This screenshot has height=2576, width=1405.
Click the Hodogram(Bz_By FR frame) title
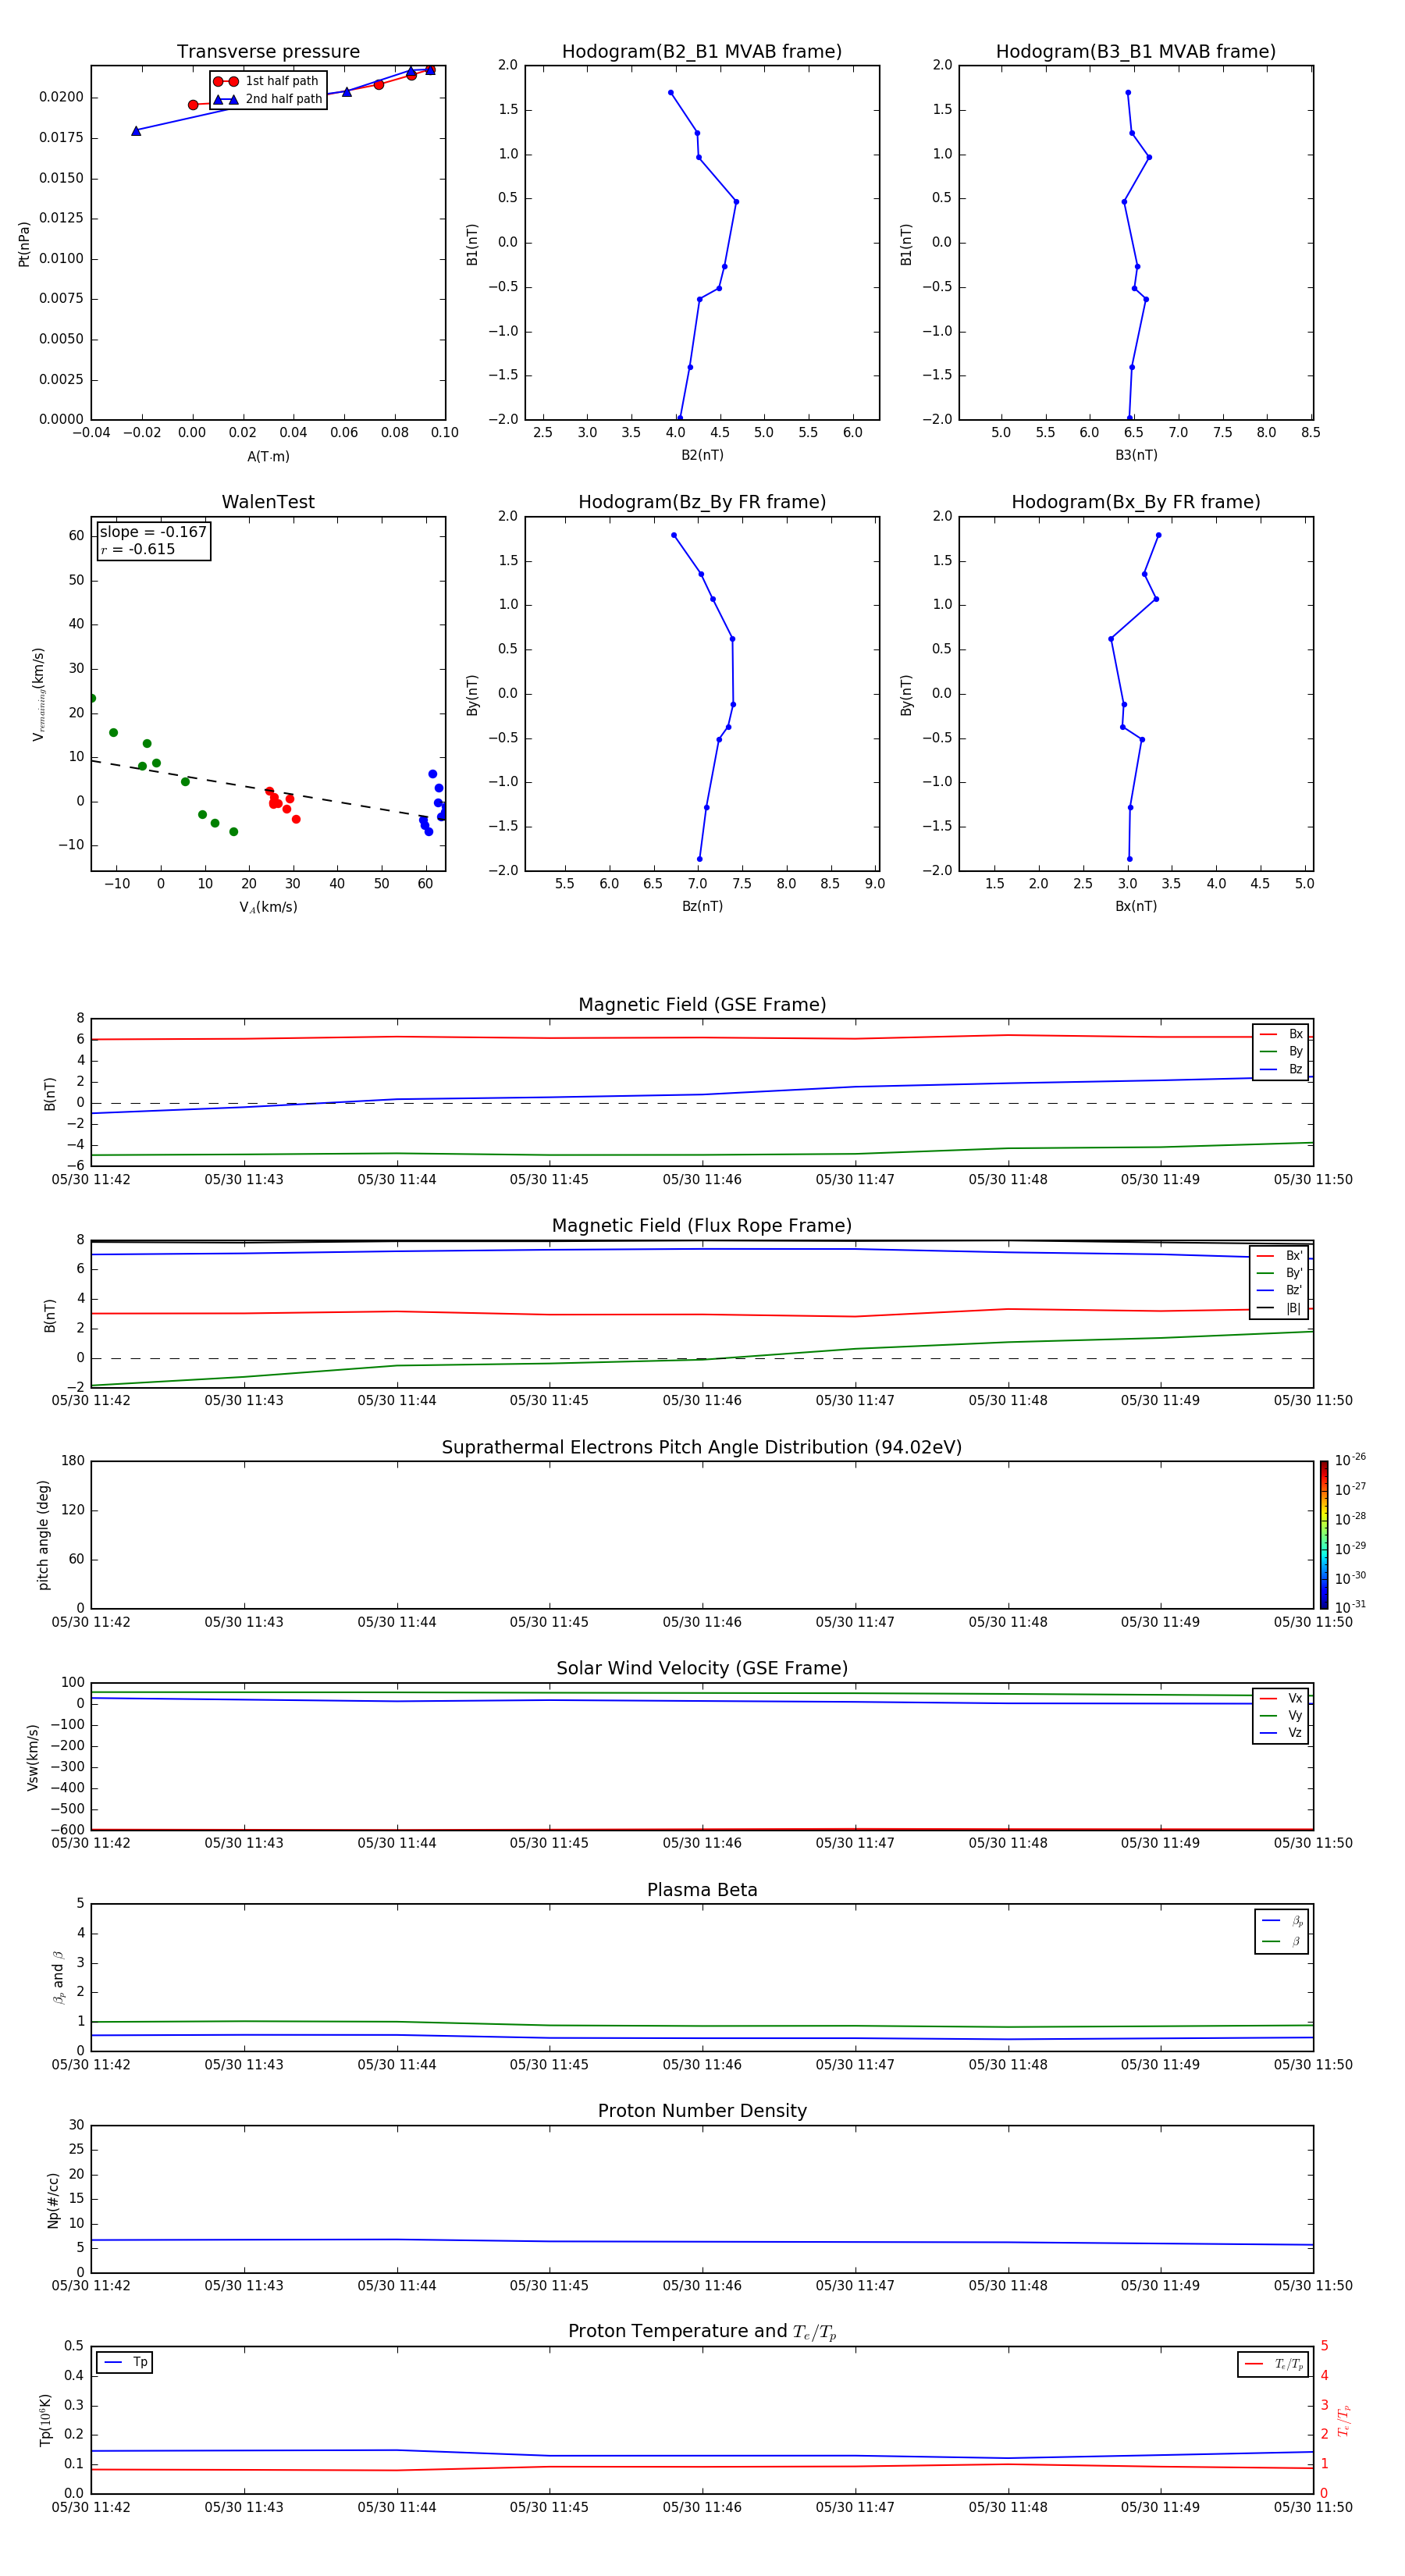[x=702, y=502]
